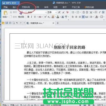
Task: Clear formatting with the eraser icon
Action: coord(67,12)
